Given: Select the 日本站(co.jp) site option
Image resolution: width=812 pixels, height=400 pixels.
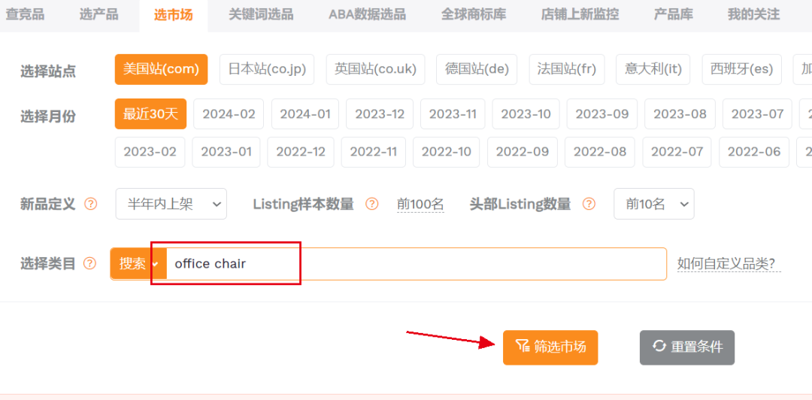Looking at the screenshot, I should [267, 69].
